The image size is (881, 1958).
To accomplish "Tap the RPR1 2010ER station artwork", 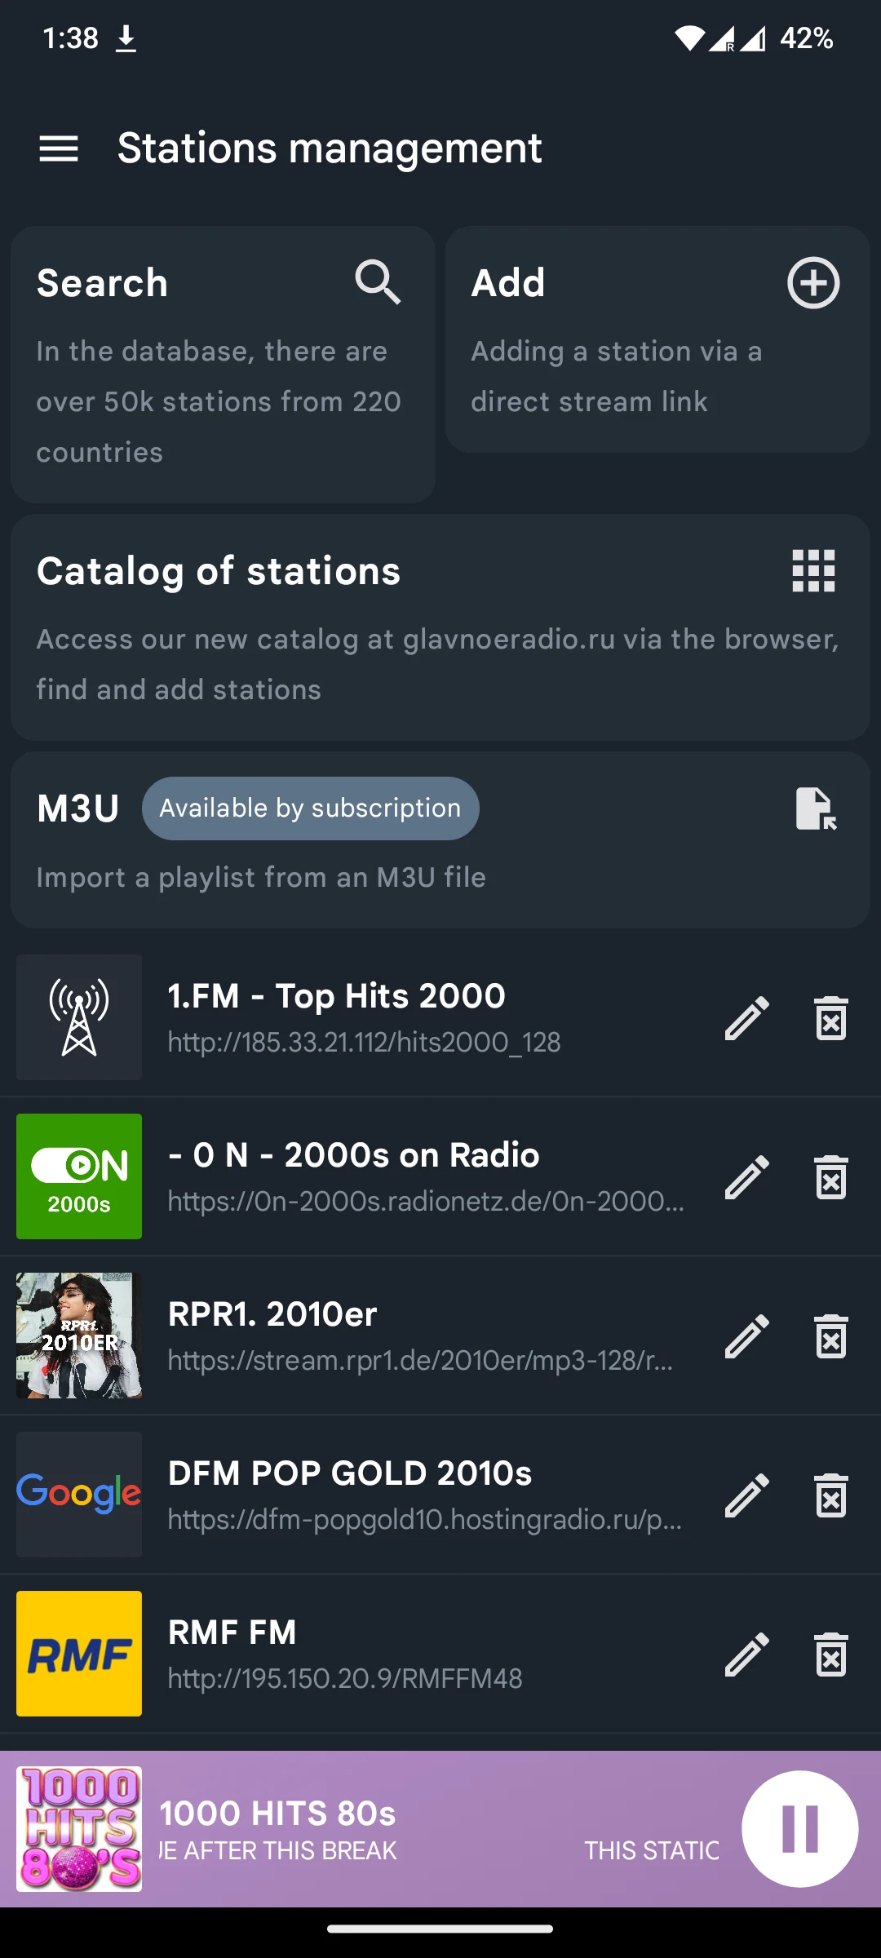I will pos(79,1336).
